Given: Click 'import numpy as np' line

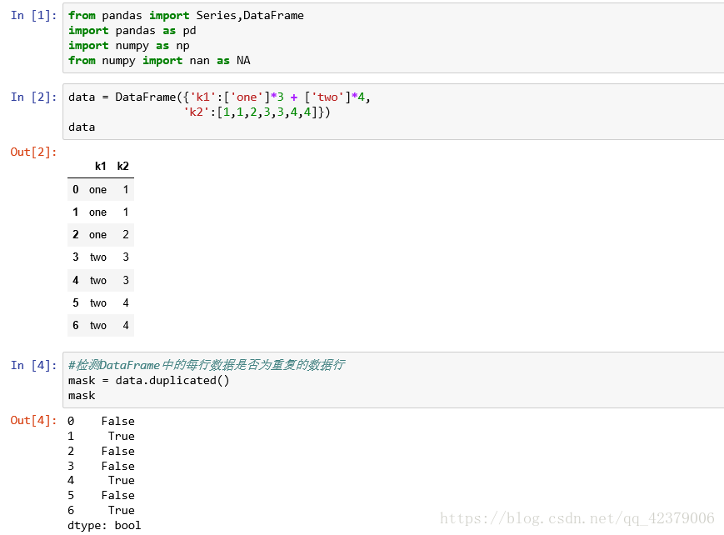Looking at the screenshot, I should pos(129,46).
